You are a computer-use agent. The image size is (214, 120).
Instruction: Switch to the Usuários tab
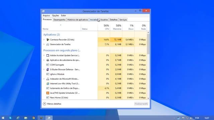click(x=104, y=20)
